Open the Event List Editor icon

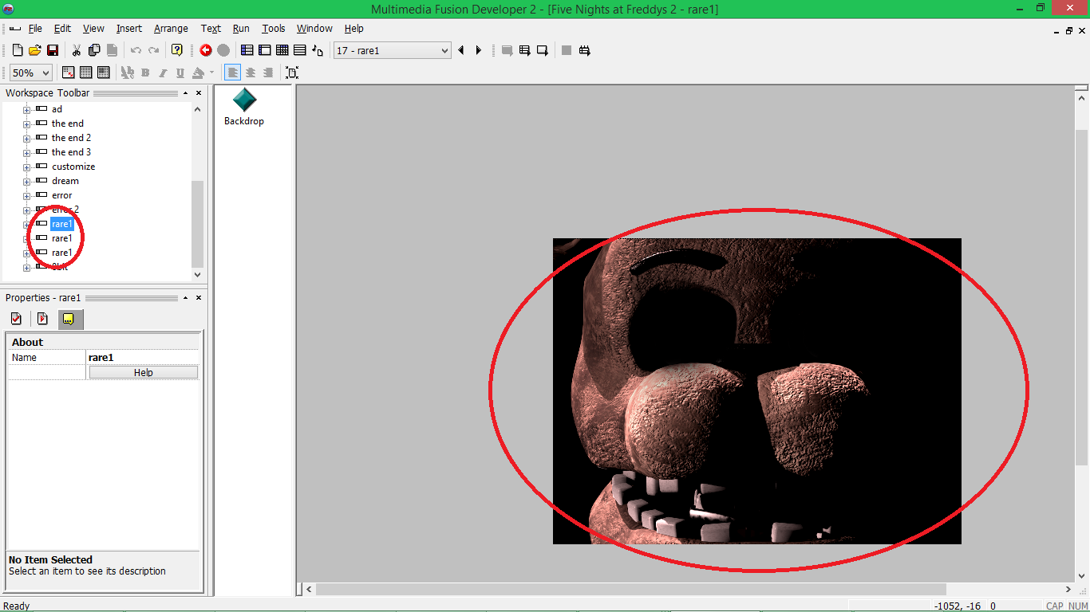pos(300,50)
